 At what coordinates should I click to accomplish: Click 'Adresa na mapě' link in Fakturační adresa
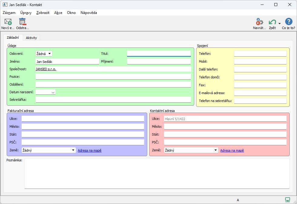click(89, 150)
